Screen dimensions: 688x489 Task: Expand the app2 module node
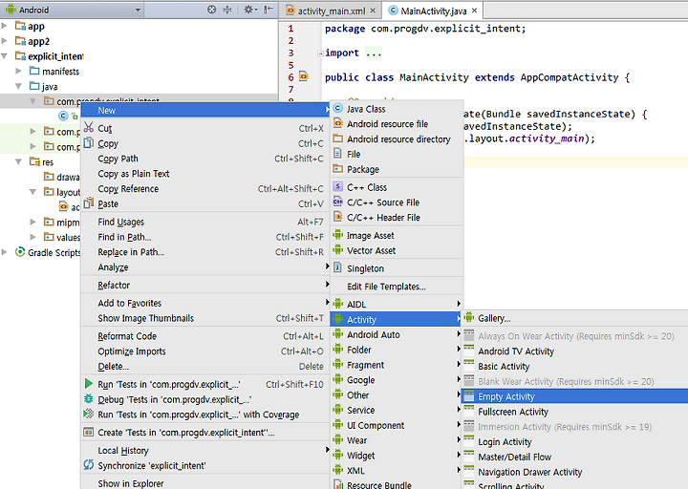[x=5, y=41]
